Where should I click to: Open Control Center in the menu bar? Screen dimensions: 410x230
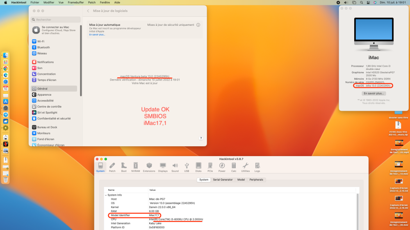[x=368, y=2]
